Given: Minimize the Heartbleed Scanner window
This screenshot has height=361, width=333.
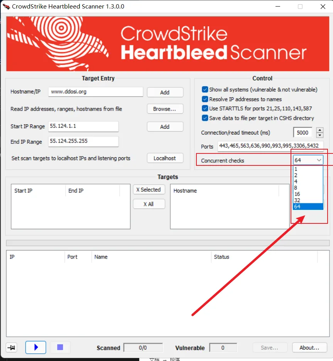Looking at the screenshot, I should pyautogui.click(x=278, y=7).
